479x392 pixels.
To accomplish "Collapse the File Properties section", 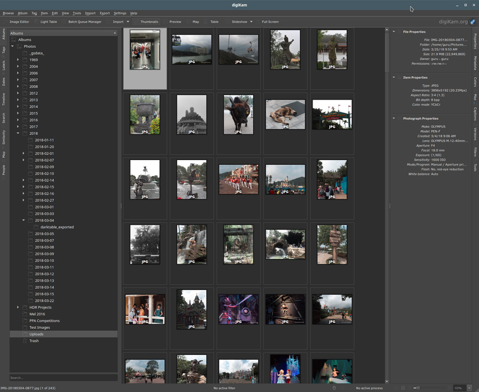I will tap(394, 32).
